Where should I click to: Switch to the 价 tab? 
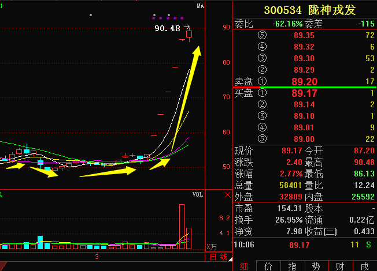(268, 266)
